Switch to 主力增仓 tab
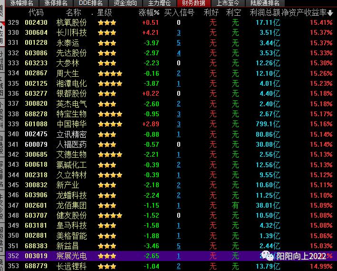 tap(159, 3)
